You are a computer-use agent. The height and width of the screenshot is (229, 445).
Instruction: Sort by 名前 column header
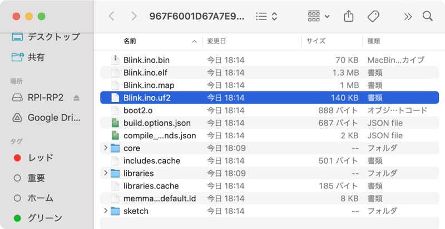tap(130, 41)
